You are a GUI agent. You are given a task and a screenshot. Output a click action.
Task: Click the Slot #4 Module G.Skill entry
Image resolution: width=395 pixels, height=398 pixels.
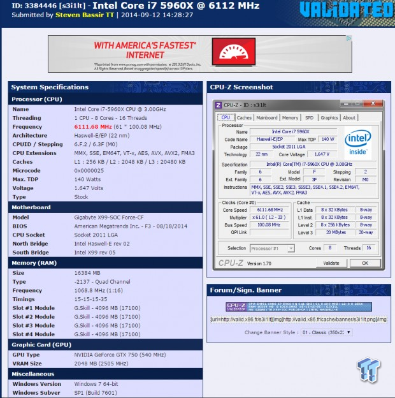click(x=107, y=334)
